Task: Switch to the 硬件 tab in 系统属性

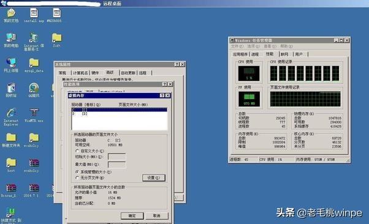Action: coord(95,73)
